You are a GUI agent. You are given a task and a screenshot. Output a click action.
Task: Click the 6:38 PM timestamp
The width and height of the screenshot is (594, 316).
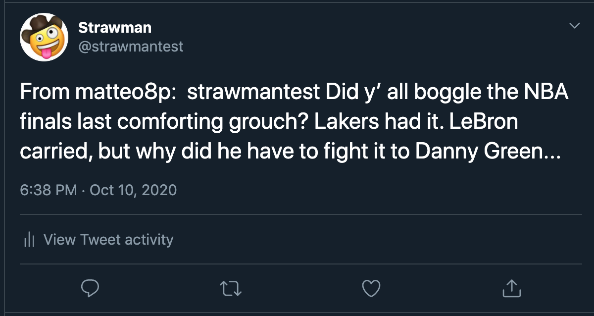[x=49, y=190]
